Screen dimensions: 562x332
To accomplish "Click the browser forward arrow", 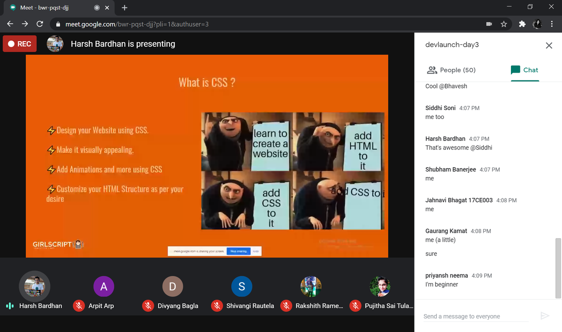I will click(x=25, y=24).
